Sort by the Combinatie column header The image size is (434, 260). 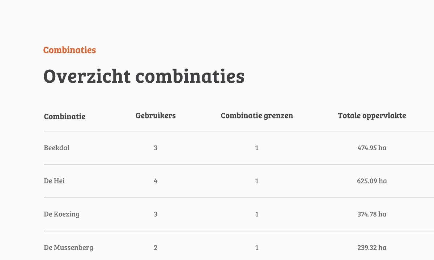pyautogui.click(x=65, y=116)
